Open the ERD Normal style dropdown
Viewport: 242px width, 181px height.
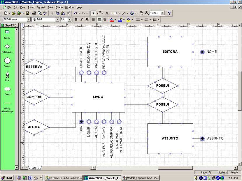29,19
